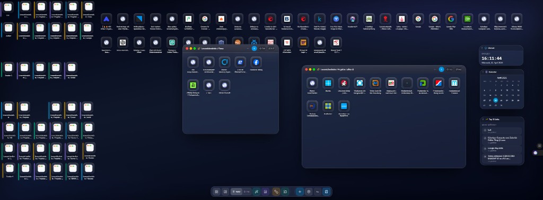Click the blue plus button in bottom dock

click(x=300, y=192)
